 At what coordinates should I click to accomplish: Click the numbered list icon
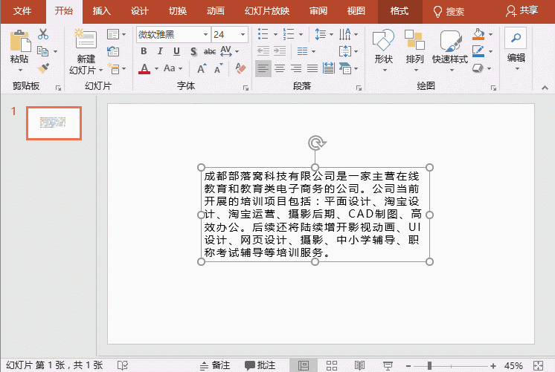click(289, 34)
